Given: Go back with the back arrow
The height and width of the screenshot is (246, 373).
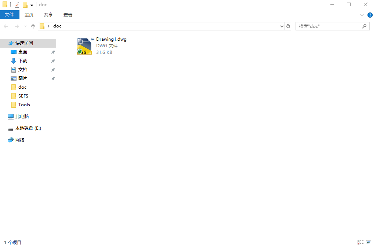Looking at the screenshot, I should coord(6,26).
